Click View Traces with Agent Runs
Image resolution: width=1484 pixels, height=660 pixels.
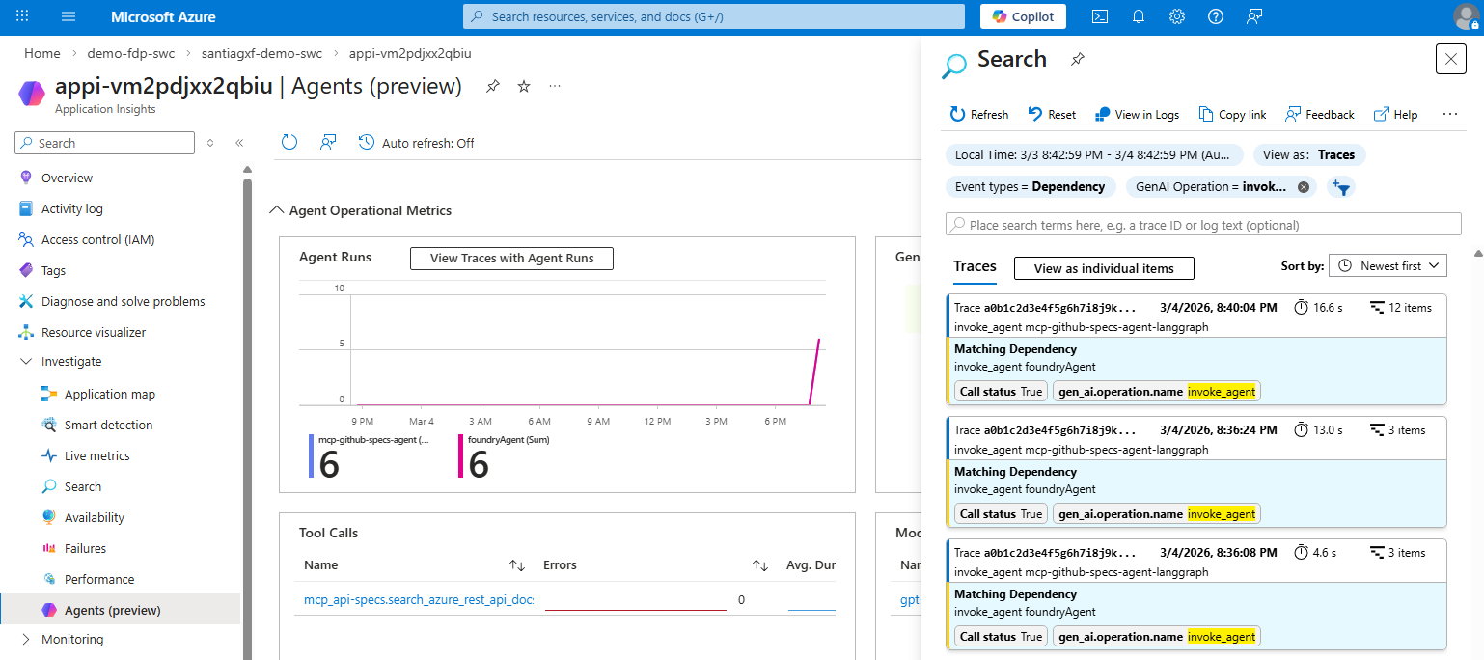pyautogui.click(x=511, y=258)
